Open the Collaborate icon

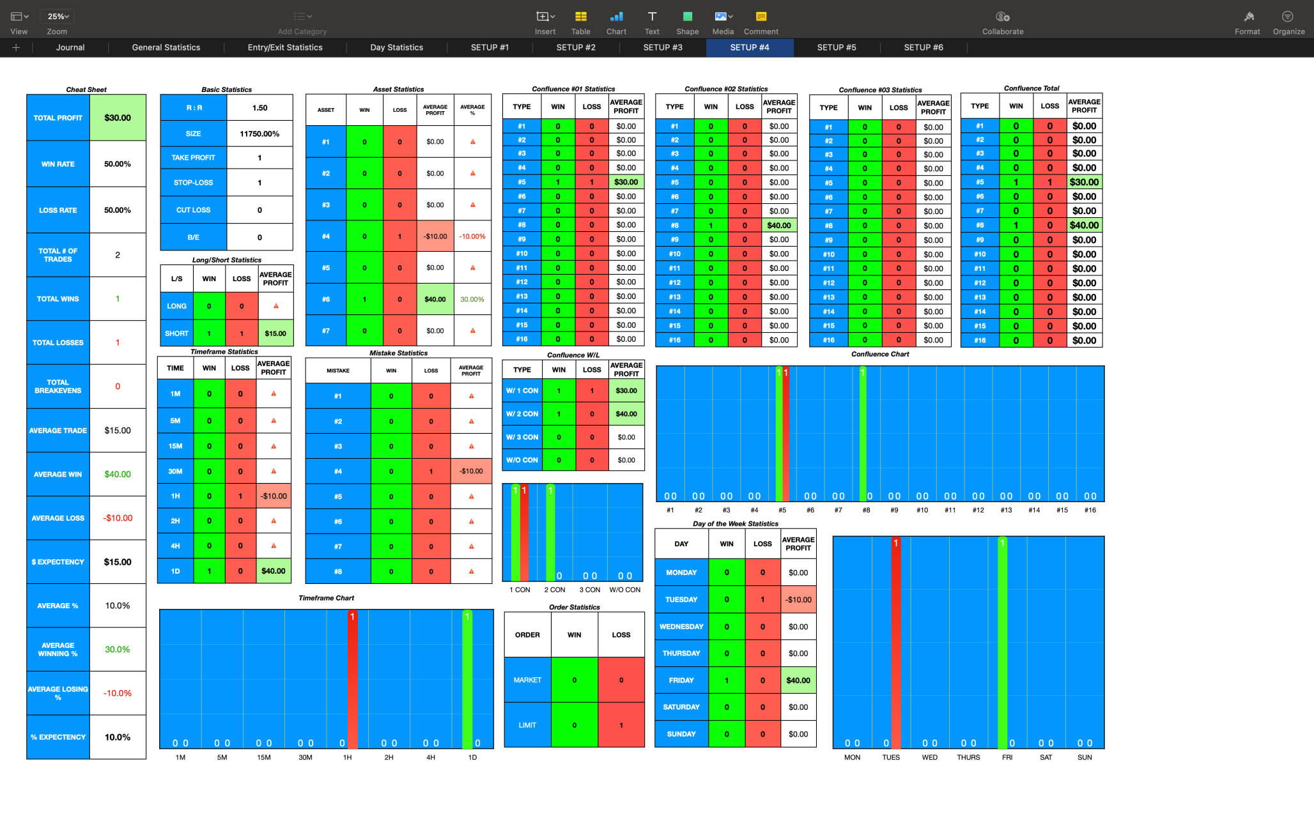point(1002,17)
